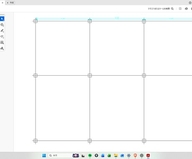Open Excel from the taskbar
Image resolution: width=192 pixels, height=159 pixels.
click(x=109, y=155)
